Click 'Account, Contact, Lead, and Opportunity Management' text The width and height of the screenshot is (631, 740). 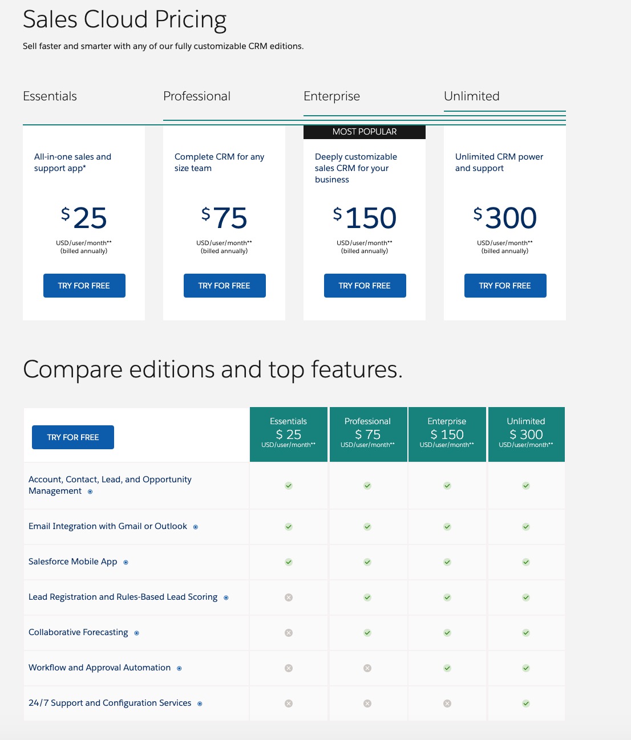point(110,485)
